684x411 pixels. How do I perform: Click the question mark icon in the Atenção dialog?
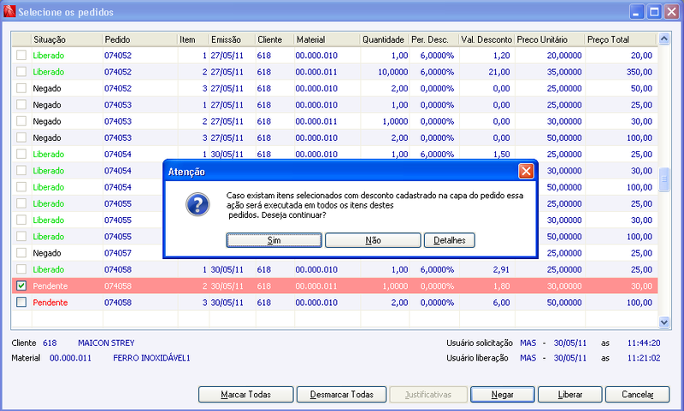pyautogui.click(x=198, y=204)
